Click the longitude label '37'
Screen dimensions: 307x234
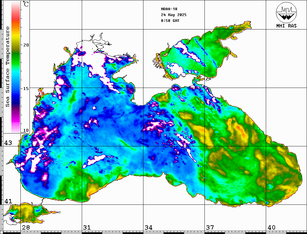click(210, 227)
